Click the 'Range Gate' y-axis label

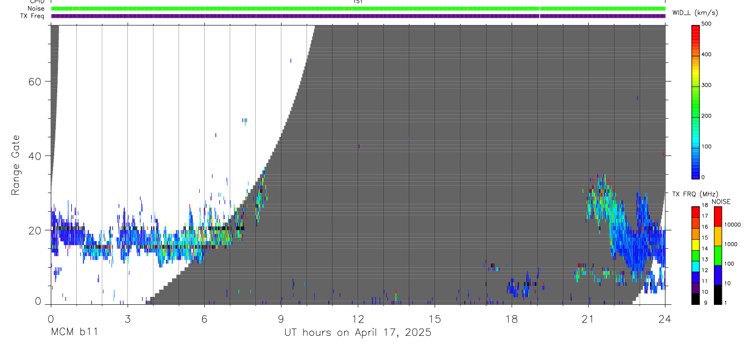[x=16, y=166]
